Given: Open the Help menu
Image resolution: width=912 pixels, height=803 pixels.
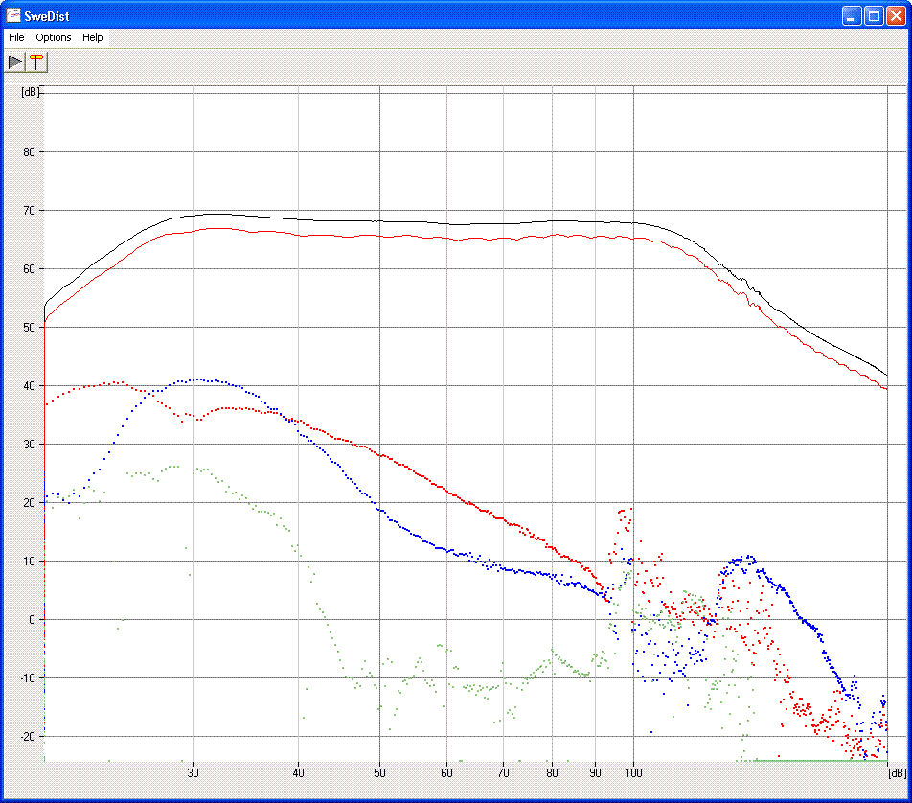Looking at the screenshot, I should click(93, 37).
